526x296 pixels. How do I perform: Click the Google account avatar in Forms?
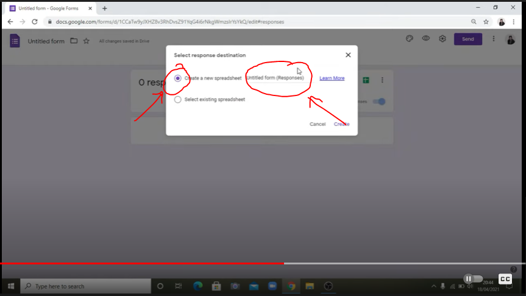tap(511, 40)
